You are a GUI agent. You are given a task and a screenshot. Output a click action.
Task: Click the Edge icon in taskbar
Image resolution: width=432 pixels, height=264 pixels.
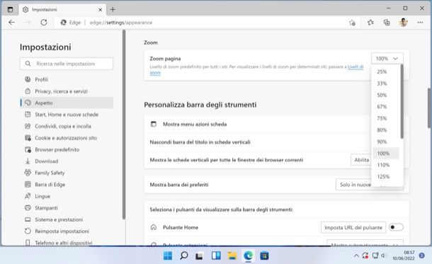point(248,256)
